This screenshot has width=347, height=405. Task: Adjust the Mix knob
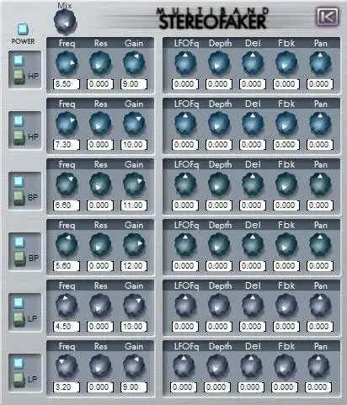click(65, 22)
